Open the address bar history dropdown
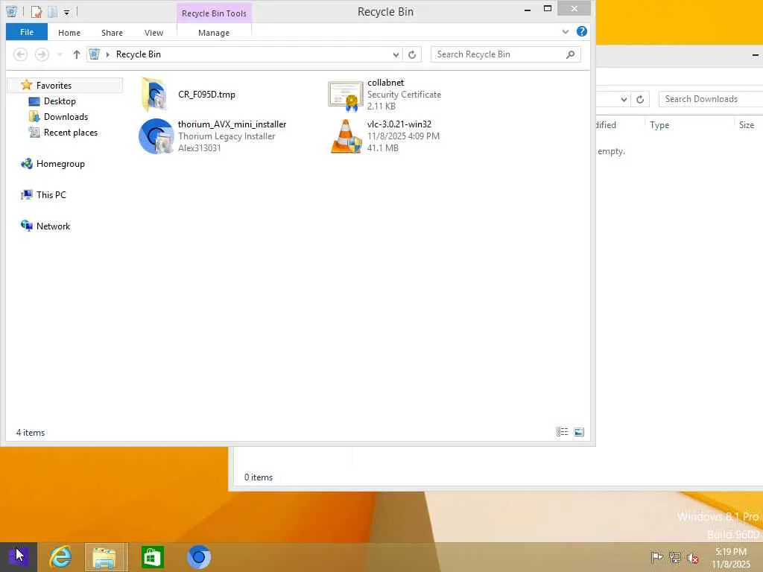This screenshot has height=572, width=763. [396, 54]
